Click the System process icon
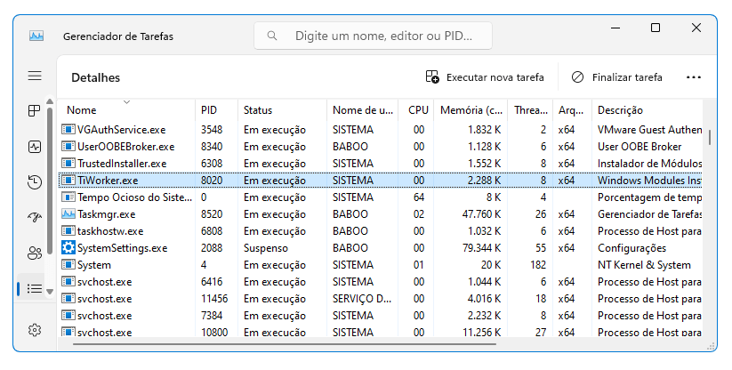Screen dimensions: 732x370 pos(68,264)
